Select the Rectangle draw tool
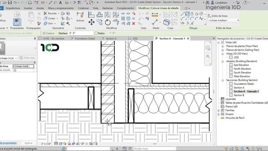Viewport: 268px width, 151px height. pyautogui.click(x=187, y=14)
